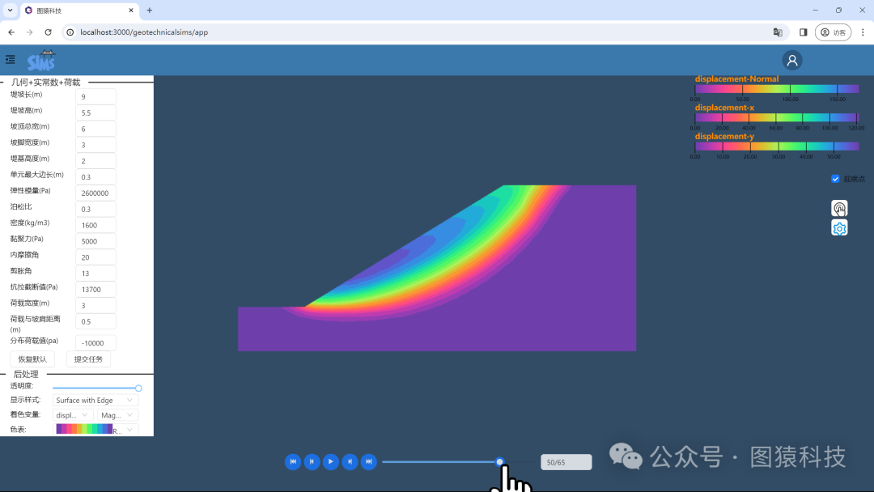Click the 坡脚宽度 input field
This screenshot has height=492, width=874.
coord(95,145)
